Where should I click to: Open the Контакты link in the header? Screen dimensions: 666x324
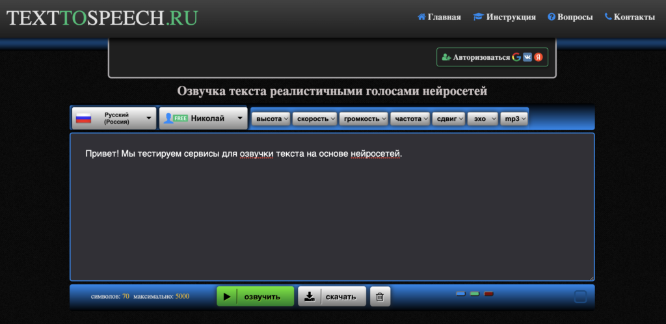(x=629, y=18)
